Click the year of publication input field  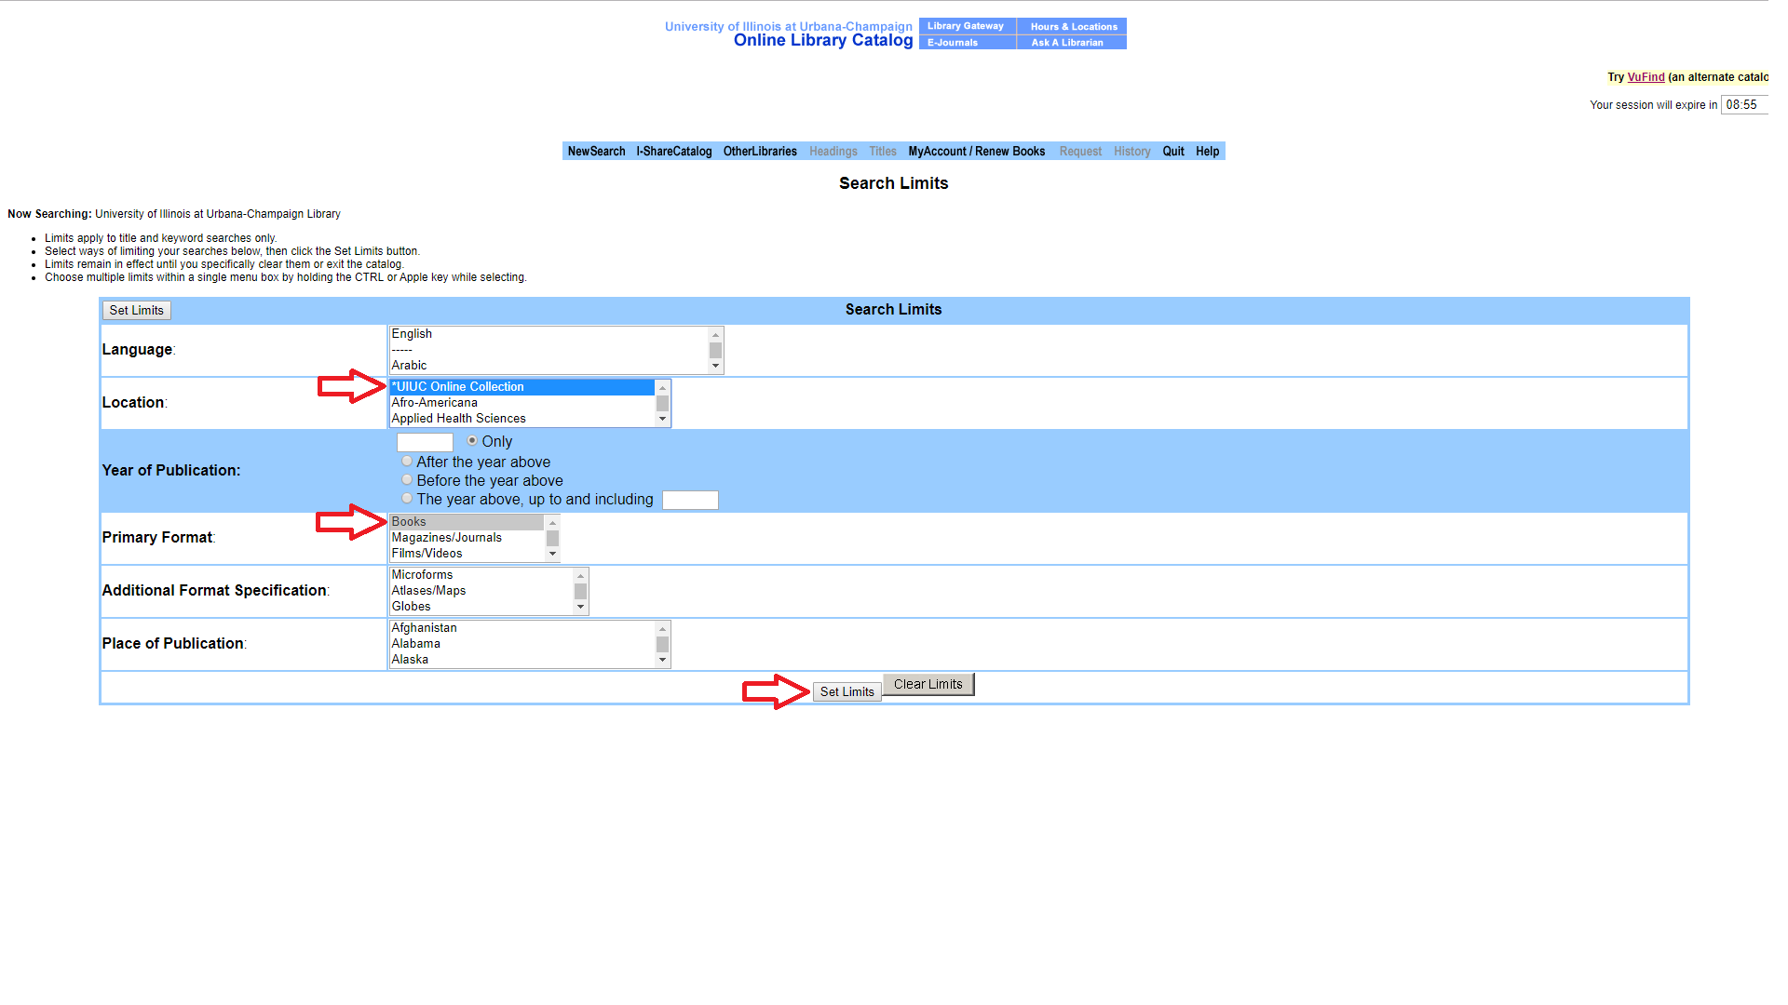[x=425, y=443]
